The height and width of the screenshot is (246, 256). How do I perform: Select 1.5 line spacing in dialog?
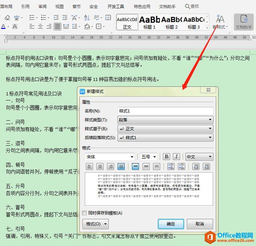click(x=146, y=166)
